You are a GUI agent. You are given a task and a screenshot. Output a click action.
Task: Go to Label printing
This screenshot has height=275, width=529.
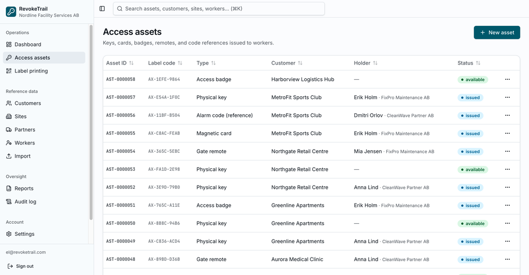(x=44, y=71)
